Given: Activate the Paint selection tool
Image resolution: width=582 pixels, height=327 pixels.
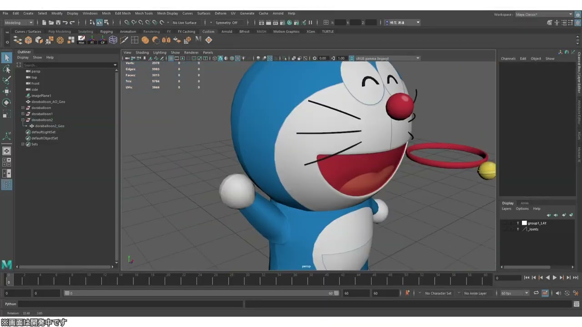Looking at the screenshot, I should point(7,80).
